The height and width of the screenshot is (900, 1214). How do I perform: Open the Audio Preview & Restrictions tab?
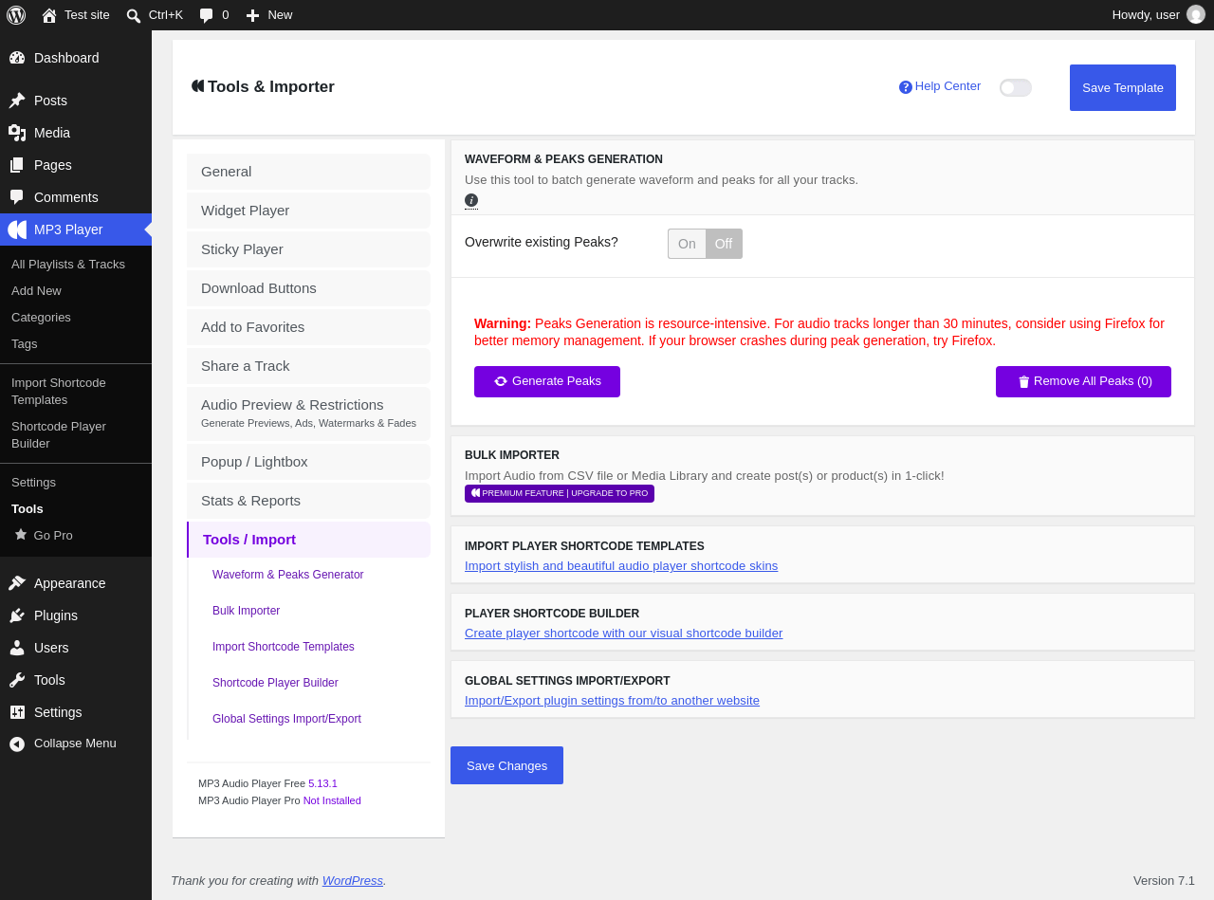308,413
